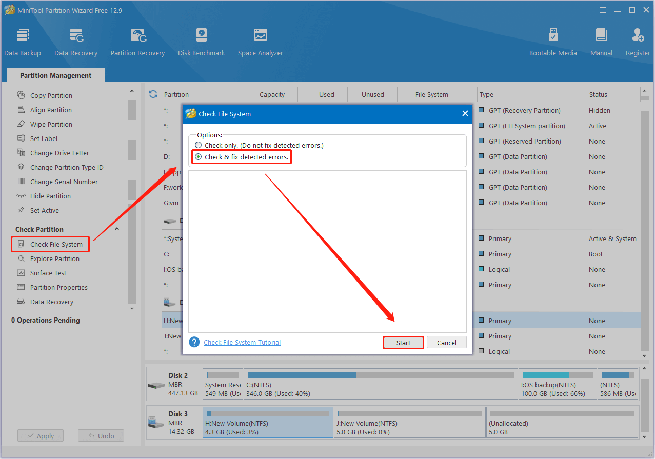Open Space Analyzer
Image resolution: width=655 pixels, height=459 pixels.
pyautogui.click(x=261, y=42)
